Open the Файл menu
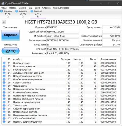 tap(4, 8)
